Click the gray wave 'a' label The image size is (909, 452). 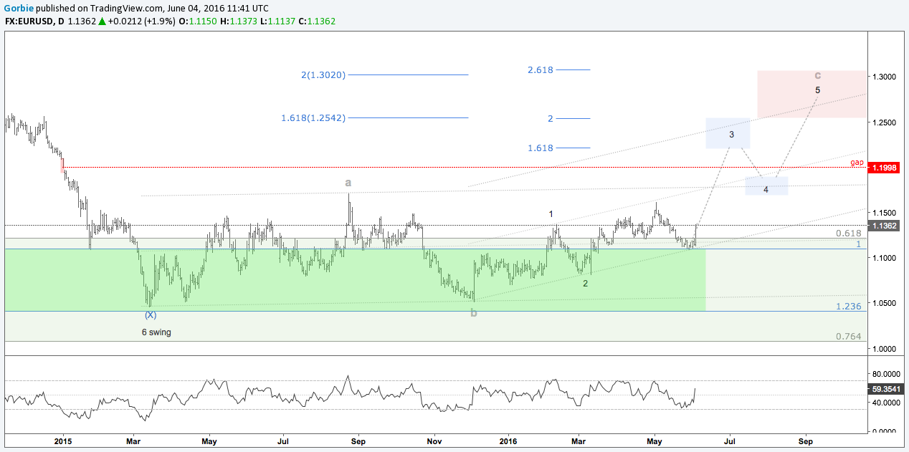[x=348, y=183]
